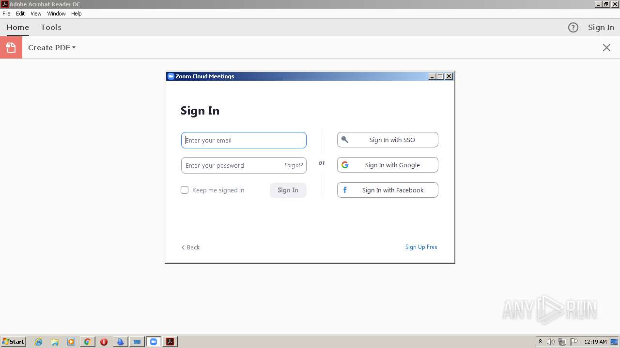Open the Window menu

56,14
